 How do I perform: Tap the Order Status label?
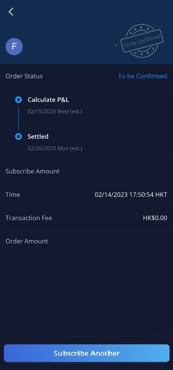pyautogui.click(x=24, y=76)
